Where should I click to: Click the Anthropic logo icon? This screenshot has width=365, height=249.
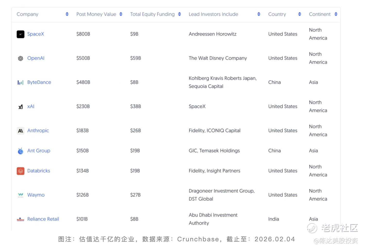tap(21, 131)
